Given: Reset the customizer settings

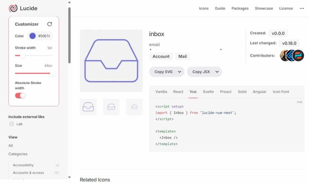Looking at the screenshot, I should coord(50,24).
